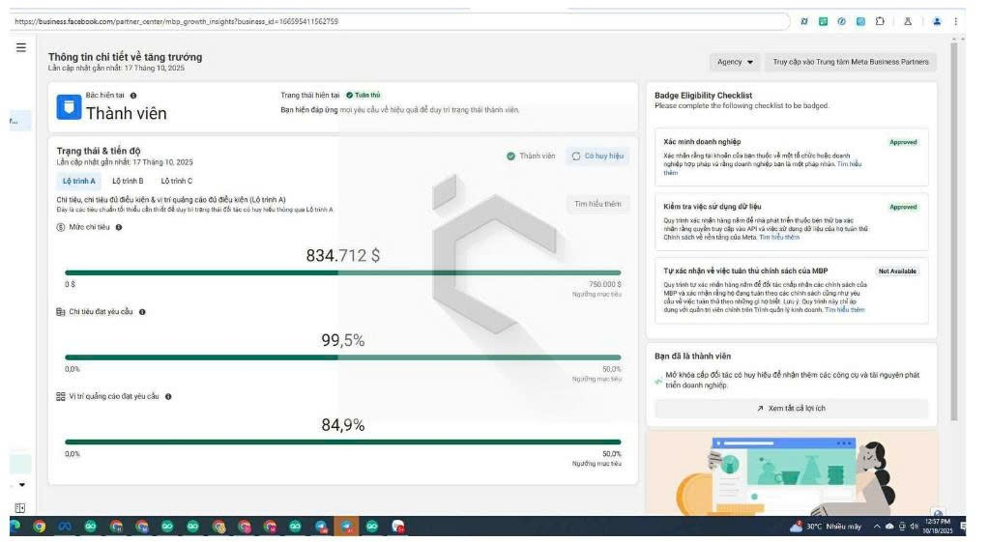This screenshot has width=990, height=542.
Task: Click info icon next to 'Vị trí quảng cáo đạt yêu cầu'
Action: [168, 397]
